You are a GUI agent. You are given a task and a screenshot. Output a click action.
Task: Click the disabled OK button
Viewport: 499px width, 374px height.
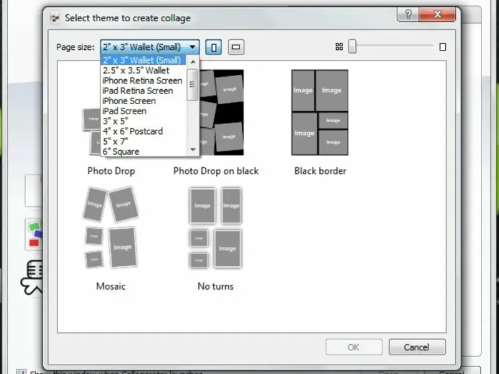[x=354, y=347]
